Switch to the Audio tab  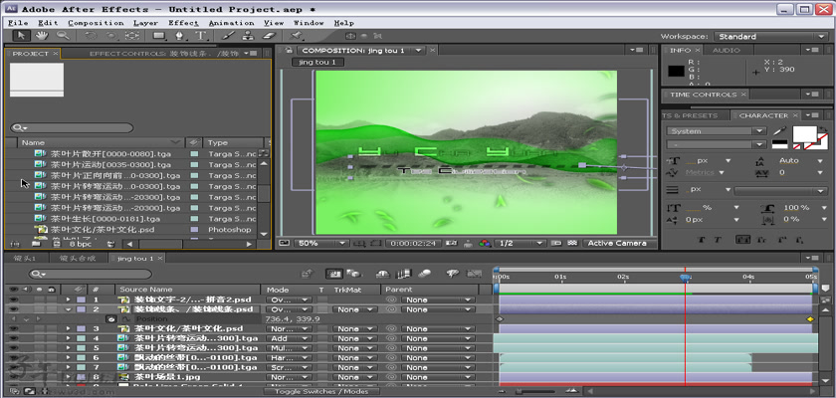pos(727,50)
